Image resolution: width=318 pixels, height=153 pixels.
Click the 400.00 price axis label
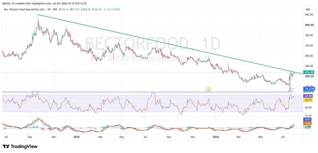point(309,25)
